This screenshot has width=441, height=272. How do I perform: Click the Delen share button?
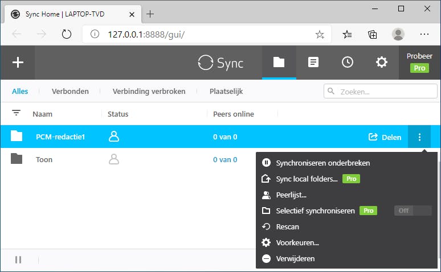[385, 137]
